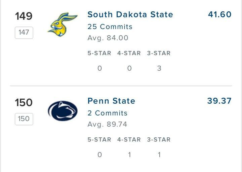242x172 pixels.
Task: View Penn State's 2 Commits
Action: (108, 113)
